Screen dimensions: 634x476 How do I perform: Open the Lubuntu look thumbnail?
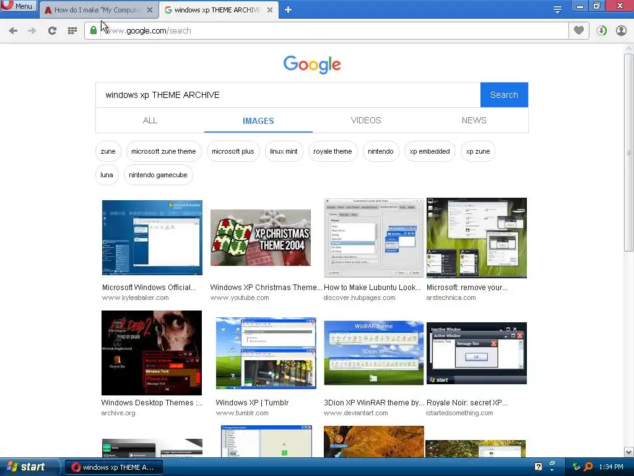[373, 237]
